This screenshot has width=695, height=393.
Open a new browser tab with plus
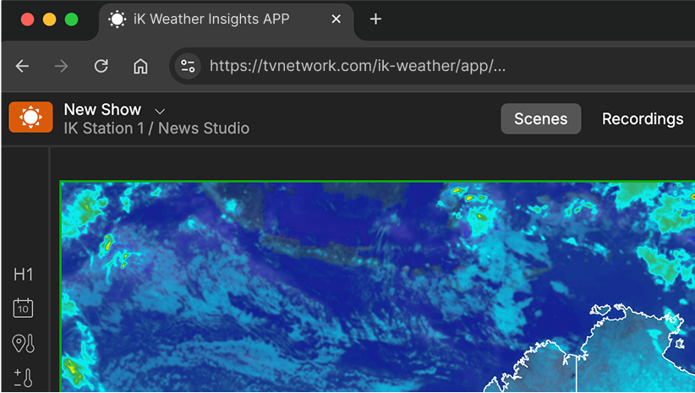coord(375,19)
